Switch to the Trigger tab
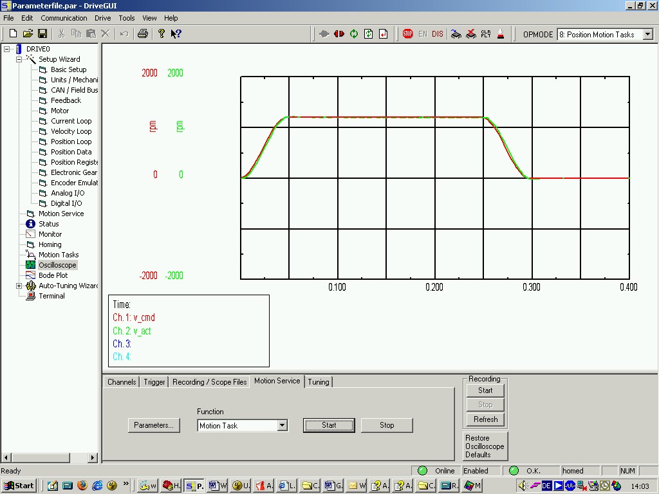The image size is (659, 494). pos(154,382)
